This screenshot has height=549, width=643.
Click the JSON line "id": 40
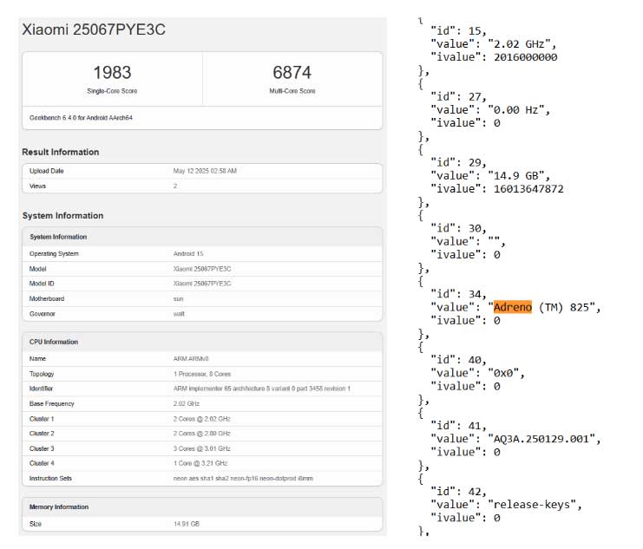click(x=458, y=360)
